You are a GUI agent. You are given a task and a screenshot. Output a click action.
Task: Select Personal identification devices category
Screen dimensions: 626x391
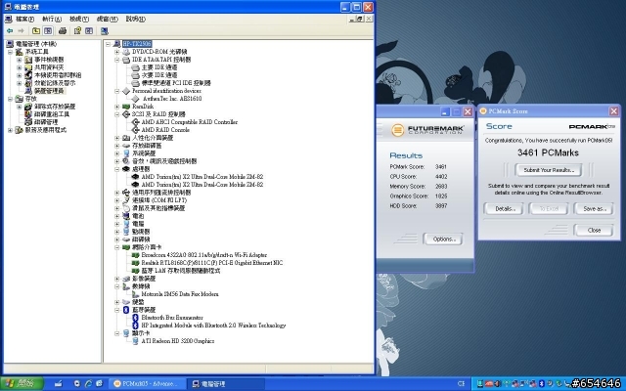[x=166, y=91]
